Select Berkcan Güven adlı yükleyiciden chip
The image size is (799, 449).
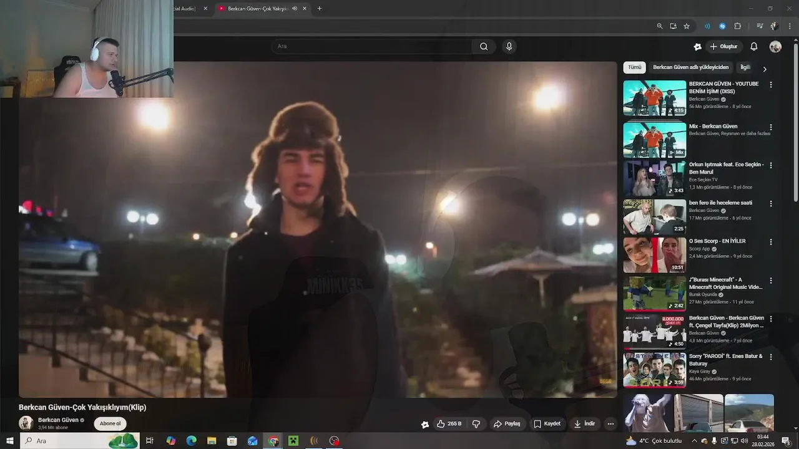(690, 67)
